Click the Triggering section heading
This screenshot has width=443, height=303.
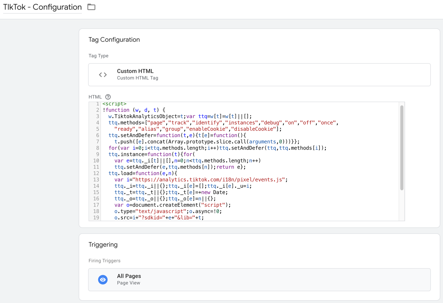(x=103, y=245)
